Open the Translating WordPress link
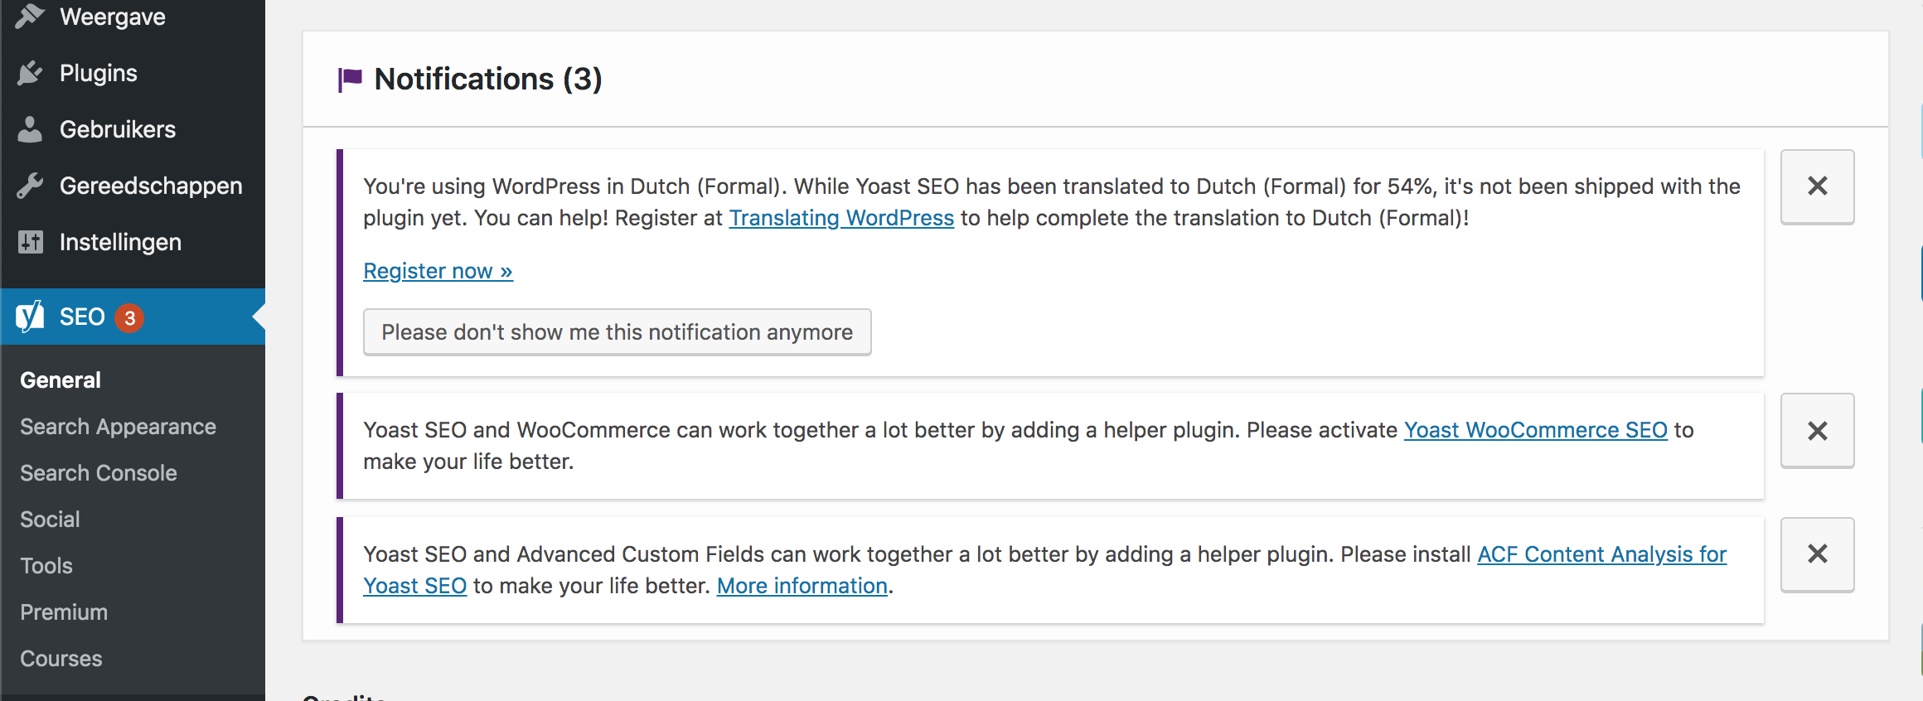The height and width of the screenshot is (701, 1923). click(841, 218)
